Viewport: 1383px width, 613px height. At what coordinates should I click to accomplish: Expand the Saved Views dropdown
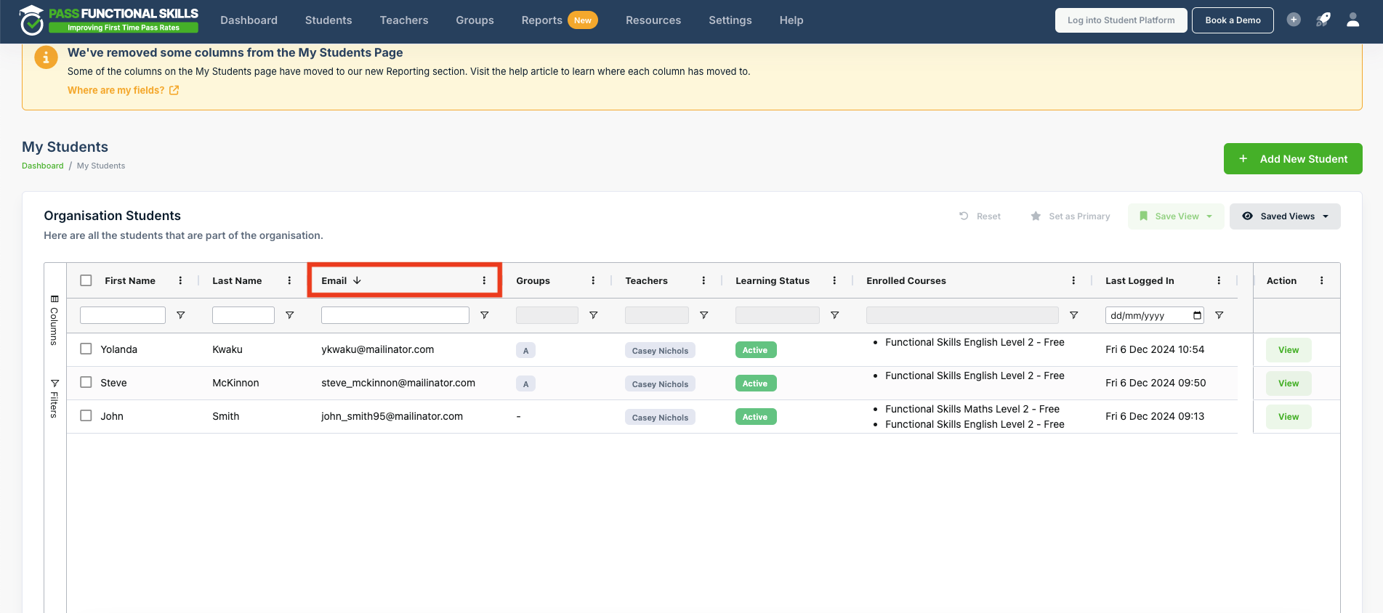1285,216
